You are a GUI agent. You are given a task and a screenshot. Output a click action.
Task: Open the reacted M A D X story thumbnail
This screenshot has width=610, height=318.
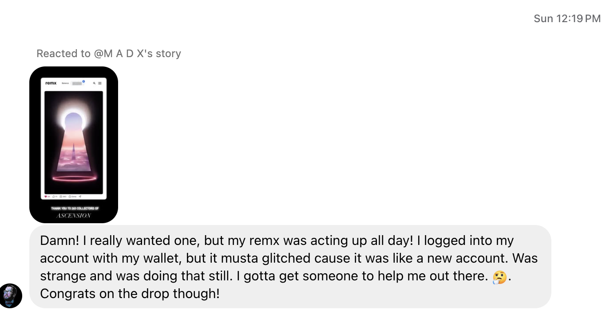pyautogui.click(x=74, y=144)
